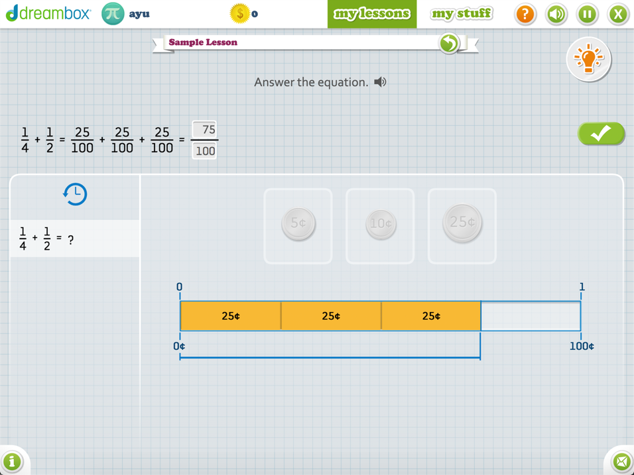Exit lesson with the X button
This screenshot has height=475, width=634.
[618, 14]
